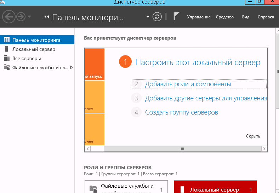Click the forward navigation arrow icon
Screen dimensions: 279x193
tap(21, 17)
